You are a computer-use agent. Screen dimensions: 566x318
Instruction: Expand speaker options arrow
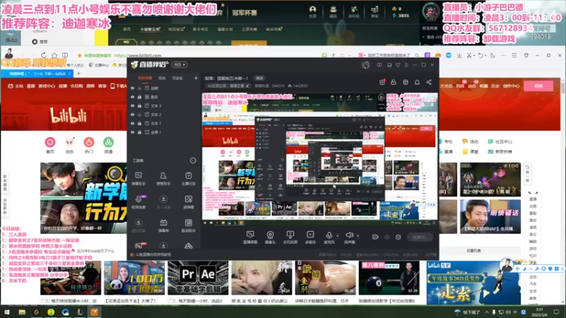point(358,236)
